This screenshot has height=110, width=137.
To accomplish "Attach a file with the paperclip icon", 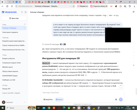I will [116, 100].
